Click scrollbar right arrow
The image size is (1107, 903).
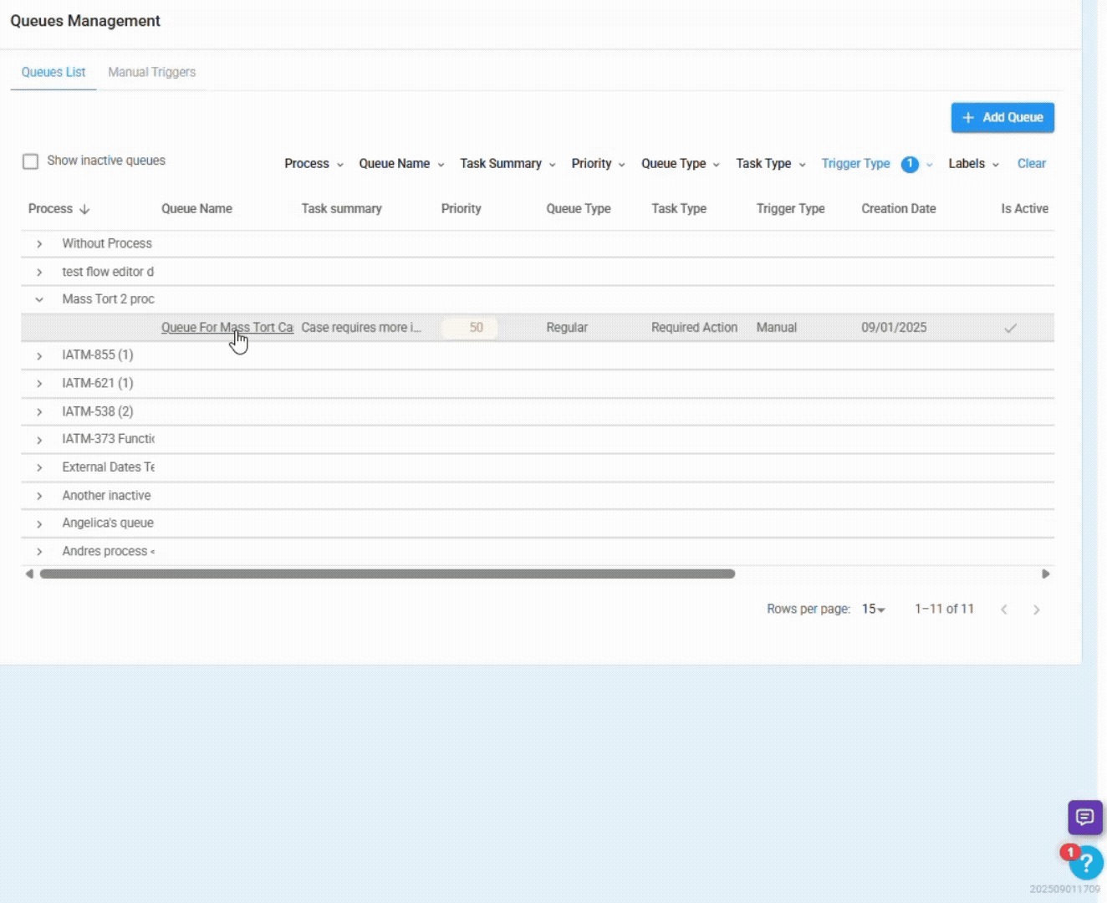pos(1045,574)
